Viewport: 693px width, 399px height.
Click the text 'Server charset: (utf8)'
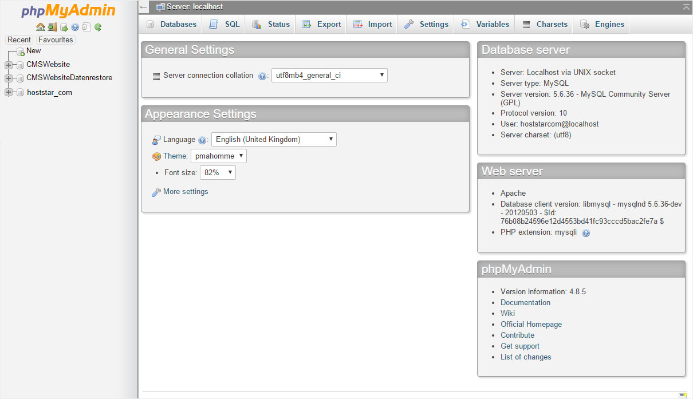535,135
